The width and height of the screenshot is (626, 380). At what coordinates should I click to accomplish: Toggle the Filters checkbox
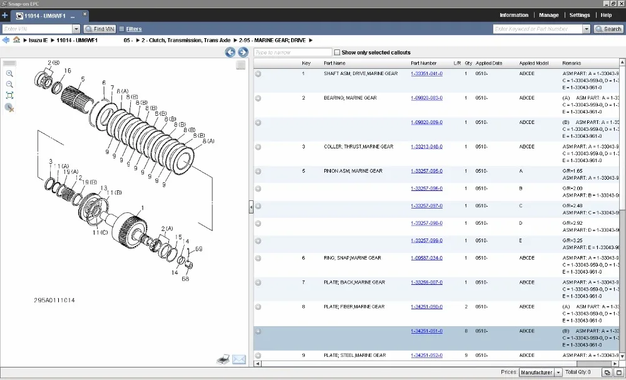[122, 29]
